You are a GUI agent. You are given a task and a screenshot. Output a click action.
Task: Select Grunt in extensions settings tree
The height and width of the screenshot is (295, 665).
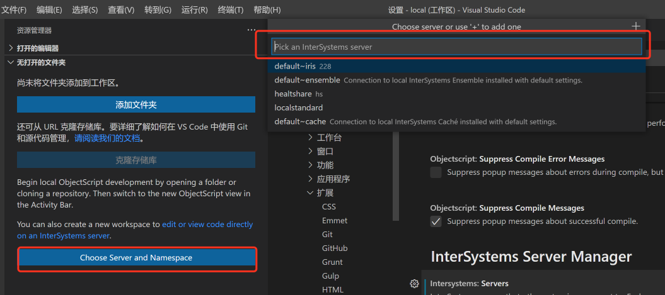(332, 262)
